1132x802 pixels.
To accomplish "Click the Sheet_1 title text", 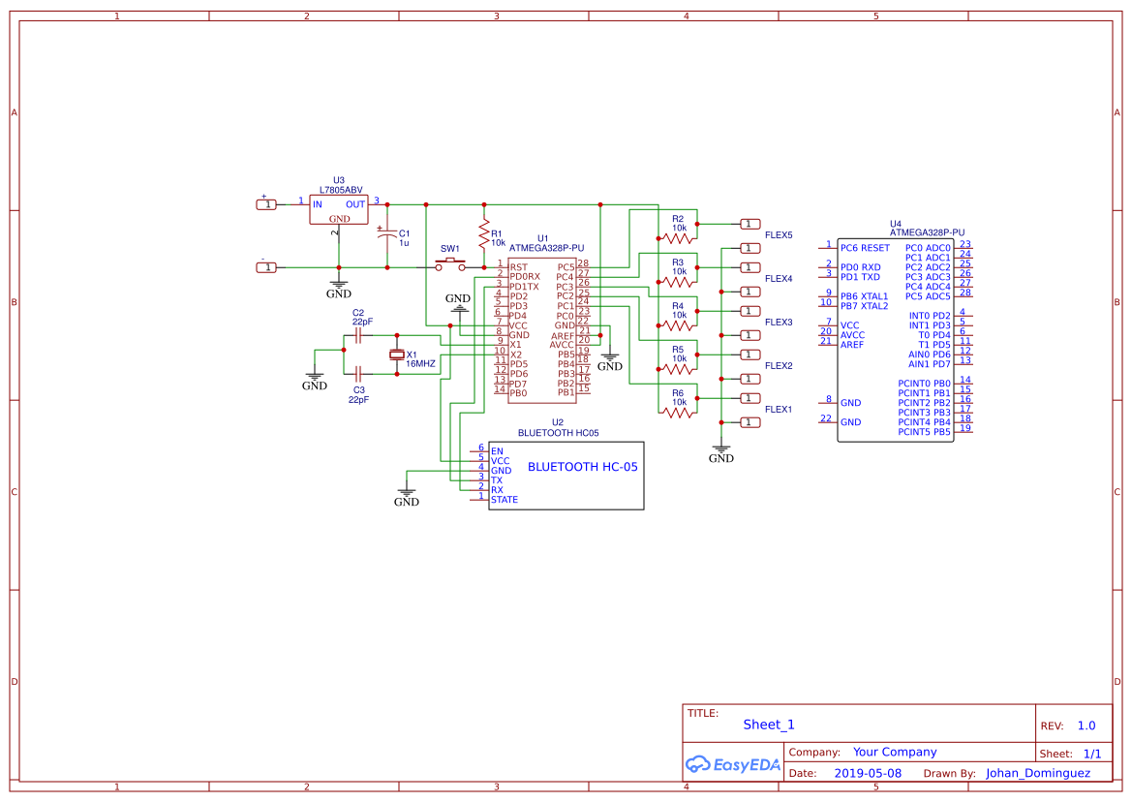I will pyautogui.click(x=768, y=724).
